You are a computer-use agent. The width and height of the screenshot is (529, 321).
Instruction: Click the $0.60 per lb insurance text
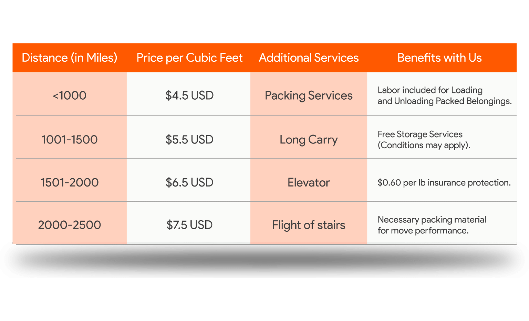(x=444, y=183)
